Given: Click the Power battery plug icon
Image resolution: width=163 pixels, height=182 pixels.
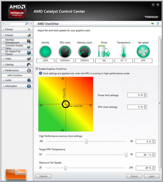Looking at the screenshot, I should pos(104,51).
